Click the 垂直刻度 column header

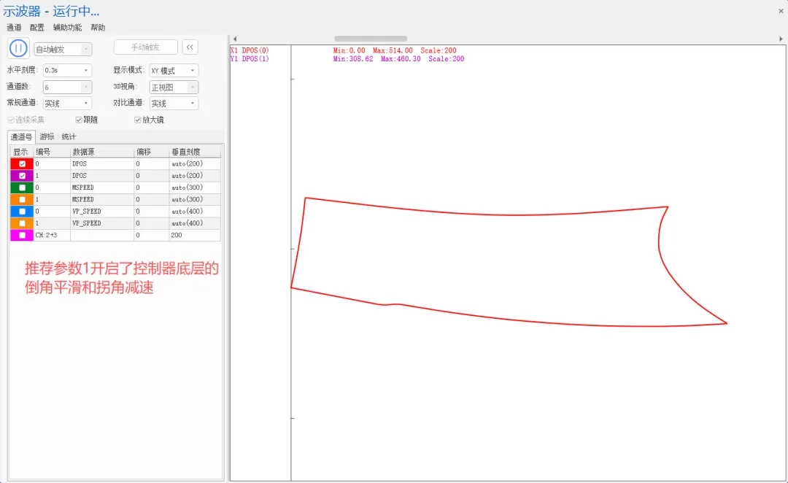[x=195, y=152]
